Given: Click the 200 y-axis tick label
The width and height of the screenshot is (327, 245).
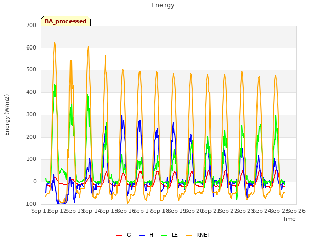Looking at the screenshot, I should tap(31, 137).
